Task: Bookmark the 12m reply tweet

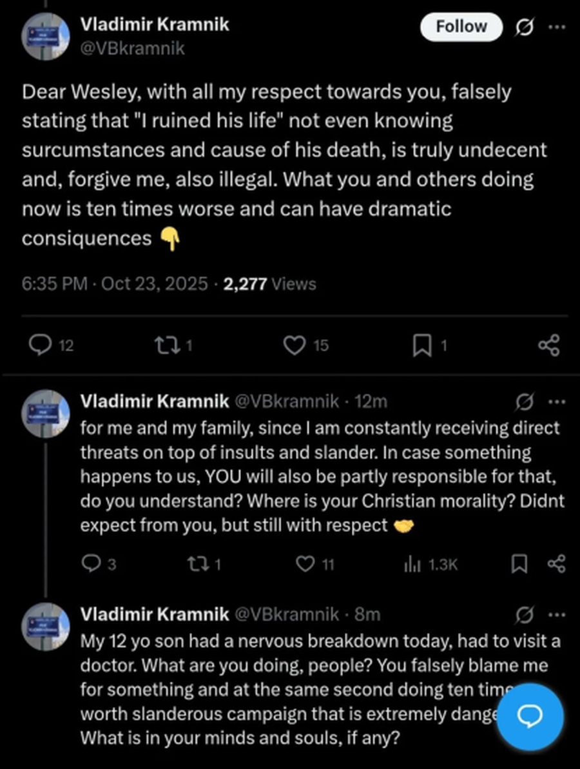Action: [x=518, y=565]
